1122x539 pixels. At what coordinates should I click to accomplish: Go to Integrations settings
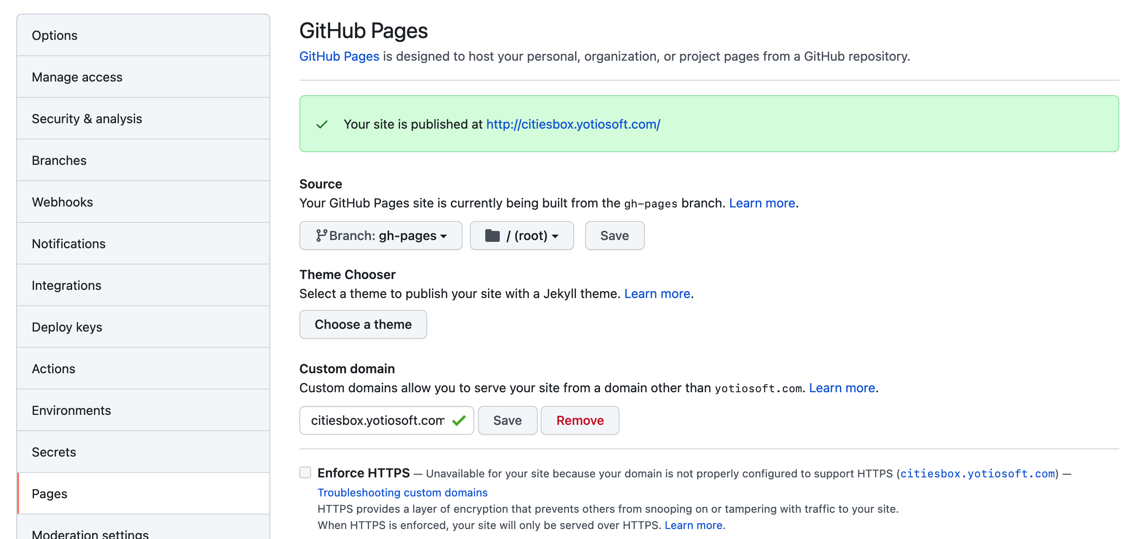[143, 285]
